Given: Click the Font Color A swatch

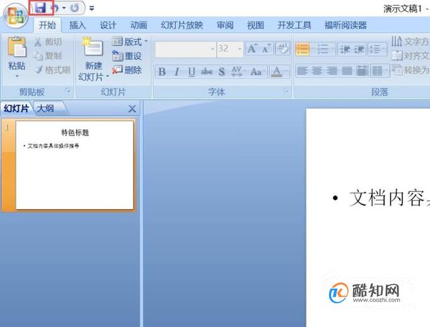Looking at the screenshot, I should click(277, 72).
